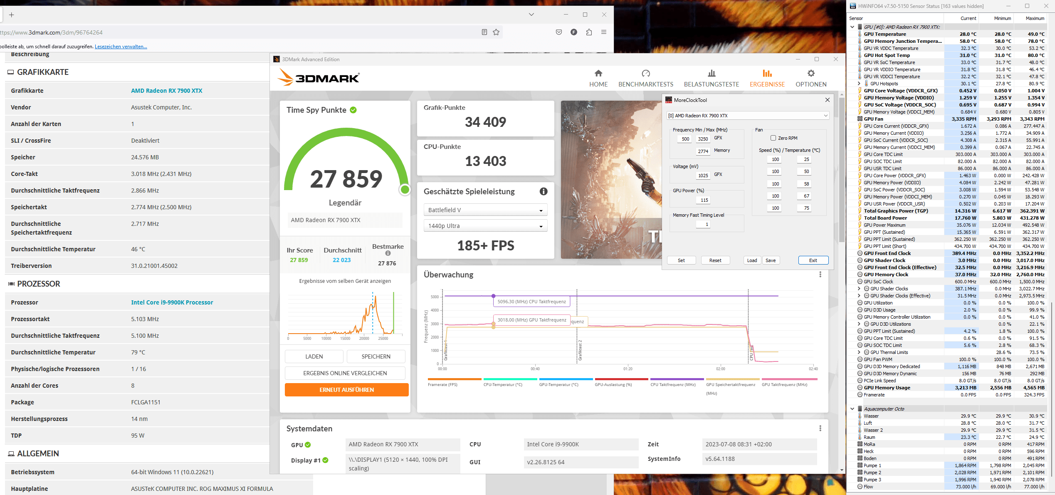Viewport: 1055px width, 495px height.
Task: Click the purple CPU Taktfrequenz graph marker
Action: pyautogui.click(x=493, y=296)
